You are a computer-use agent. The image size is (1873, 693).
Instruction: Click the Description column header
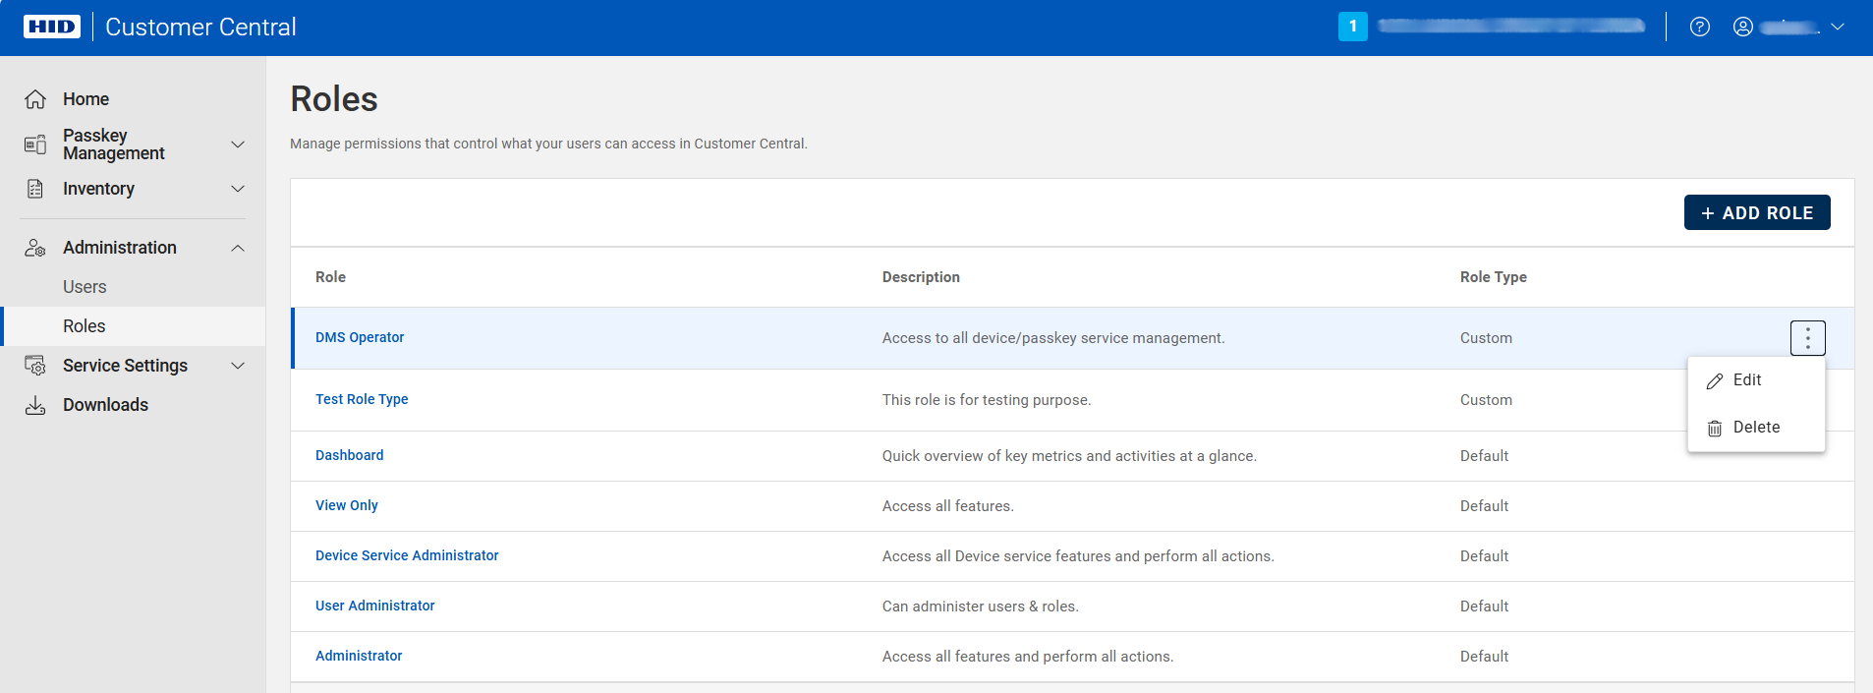pyautogui.click(x=921, y=277)
